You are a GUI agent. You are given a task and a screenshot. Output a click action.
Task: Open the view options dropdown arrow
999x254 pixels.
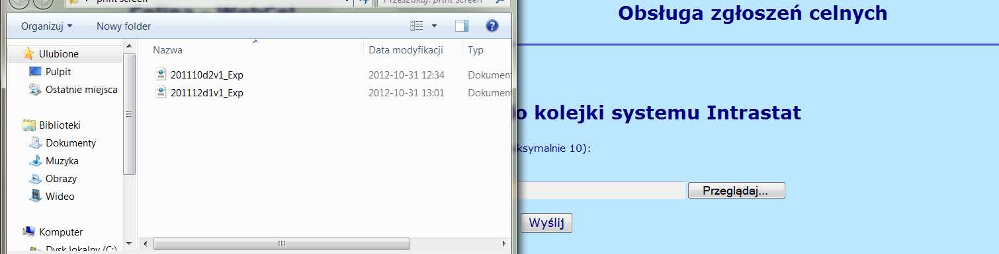click(435, 26)
